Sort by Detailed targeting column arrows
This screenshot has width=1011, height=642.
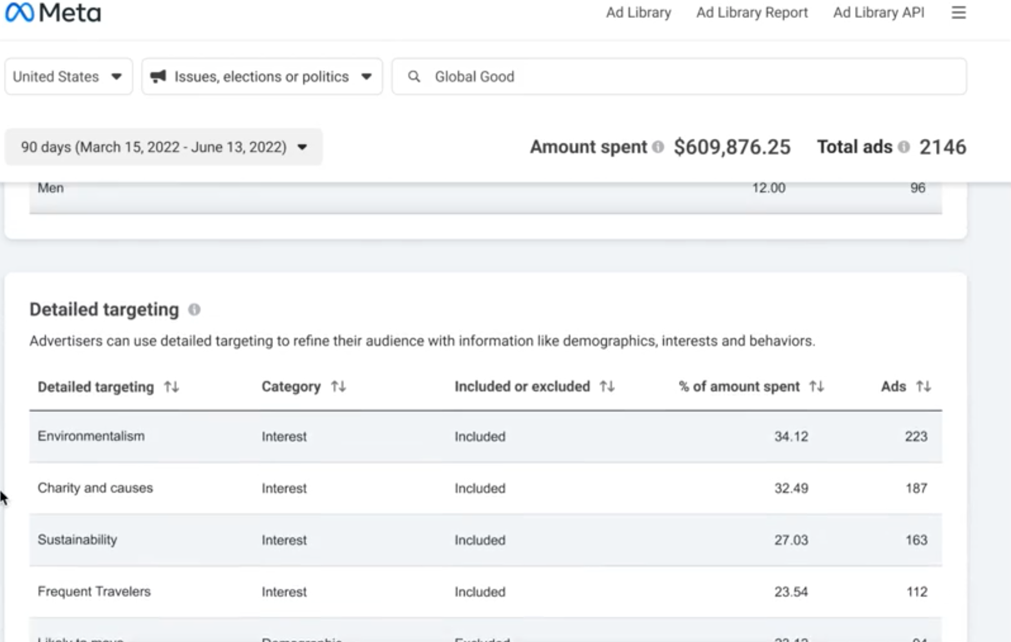click(171, 387)
